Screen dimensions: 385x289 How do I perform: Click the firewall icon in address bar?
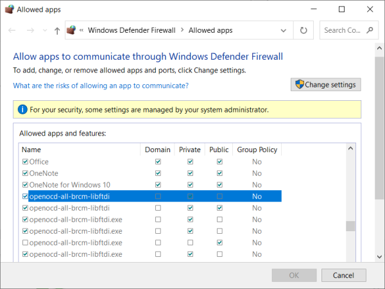pyautogui.click(x=71, y=30)
